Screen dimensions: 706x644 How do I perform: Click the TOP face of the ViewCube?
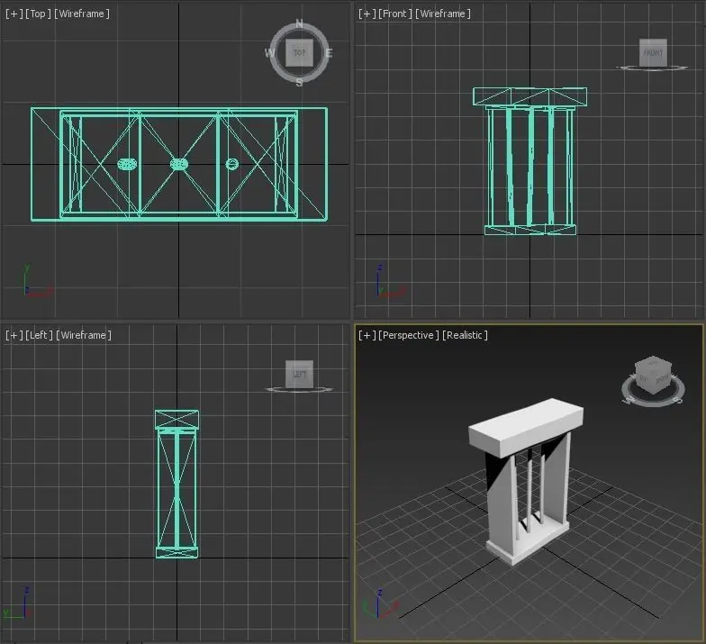(x=299, y=52)
